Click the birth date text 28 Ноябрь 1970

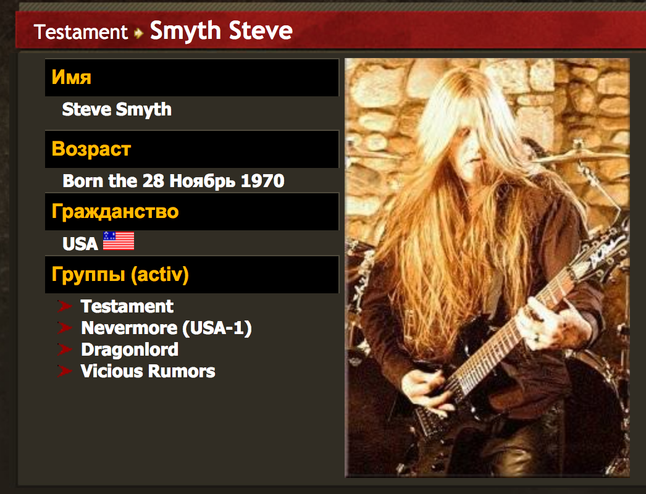(214, 181)
